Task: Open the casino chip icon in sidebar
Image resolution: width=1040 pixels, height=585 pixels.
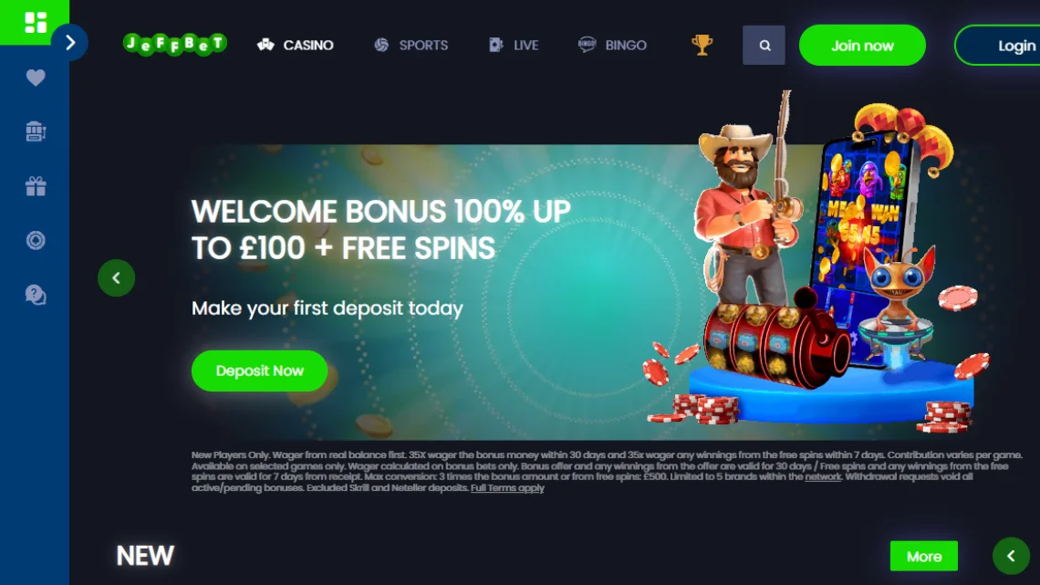Action: pos(36,240)
